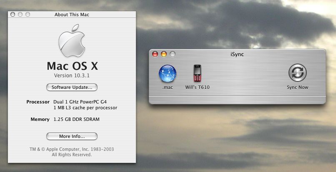336x172 pixels.
Task: Click the Version 10.3.1 text
Action: (72, 76)
